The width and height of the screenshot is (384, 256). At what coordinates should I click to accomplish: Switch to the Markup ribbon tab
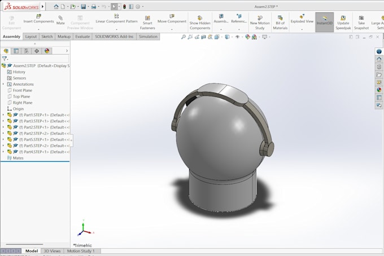(64, 37)
